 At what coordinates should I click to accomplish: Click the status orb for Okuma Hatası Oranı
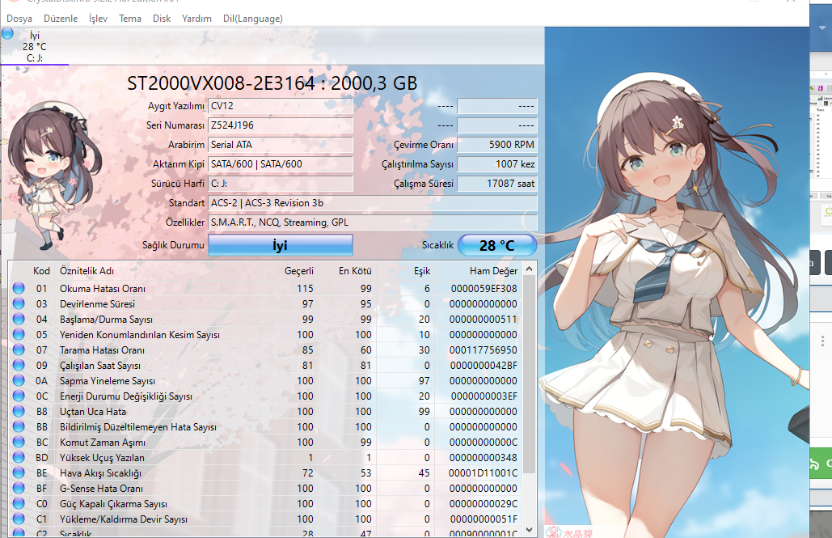coord(19,288)
